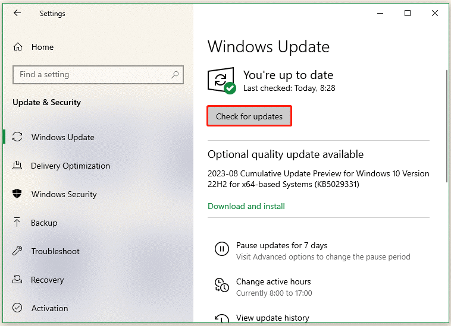
Task: Click the Find a setting search box
Action: click(98, 75)
